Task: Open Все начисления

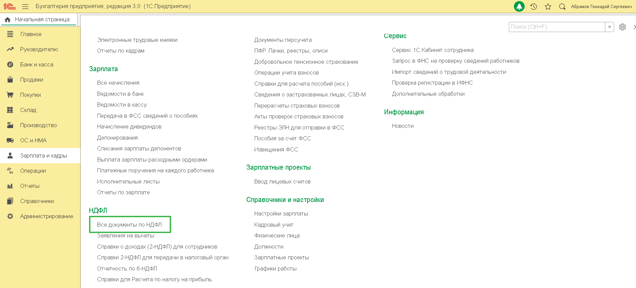Action: pyautogui.click(x=118, y=83)
